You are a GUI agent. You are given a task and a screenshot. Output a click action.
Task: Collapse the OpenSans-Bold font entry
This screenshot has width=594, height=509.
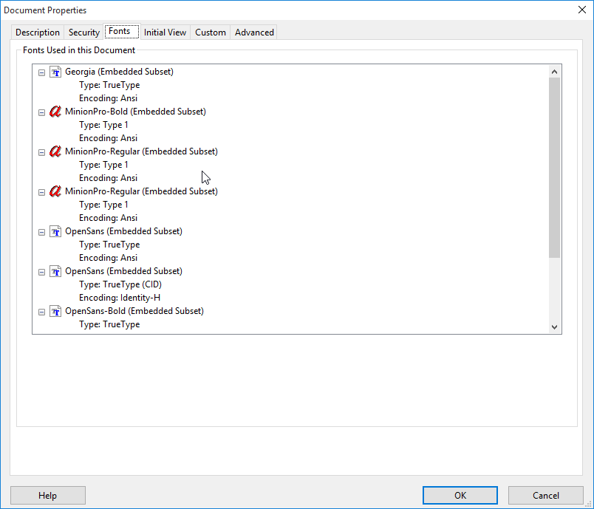coord(41,312)
